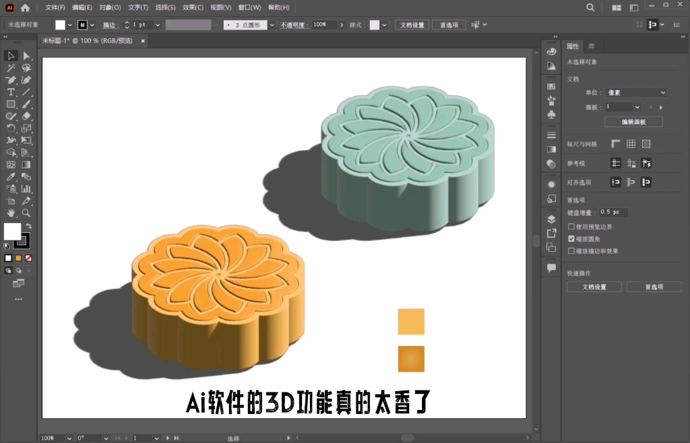This screenshot has width=690, height=443.
Task: Select the Paintbrush tool
Action: 26,104
